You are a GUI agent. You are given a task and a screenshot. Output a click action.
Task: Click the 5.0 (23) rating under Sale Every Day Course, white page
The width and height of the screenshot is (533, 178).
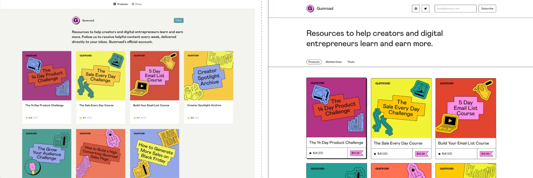(381, 154)
